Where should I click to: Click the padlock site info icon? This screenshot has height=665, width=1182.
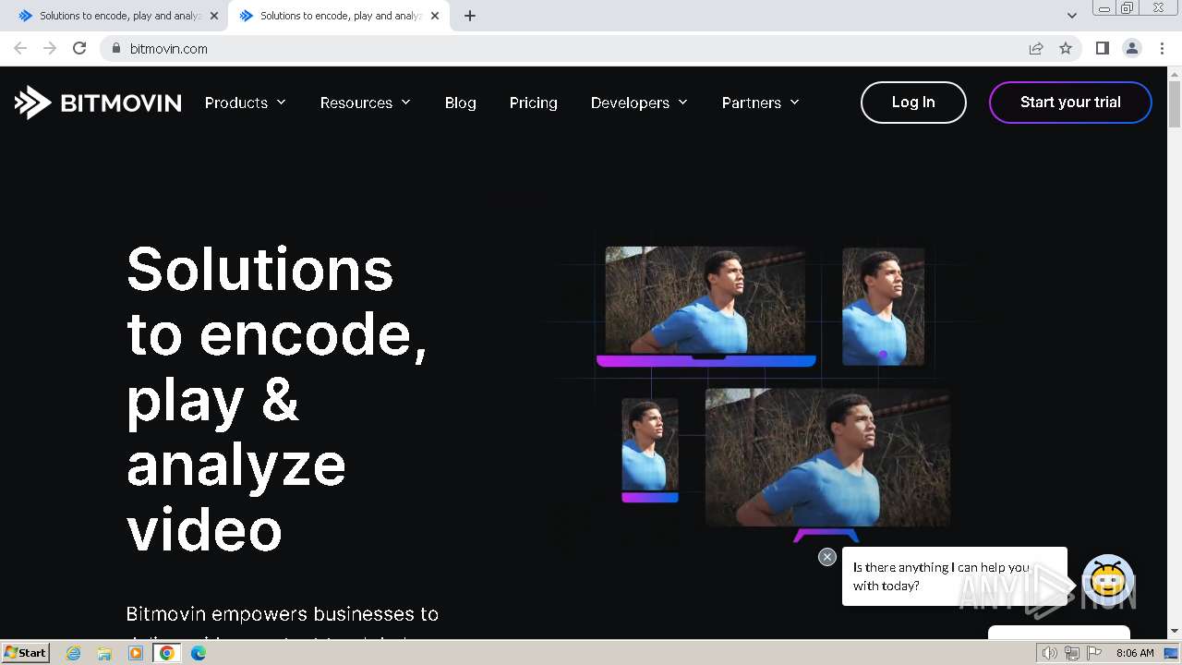pos(115,48)
